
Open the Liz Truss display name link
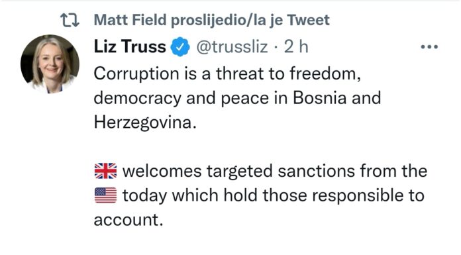click(130, 47)
